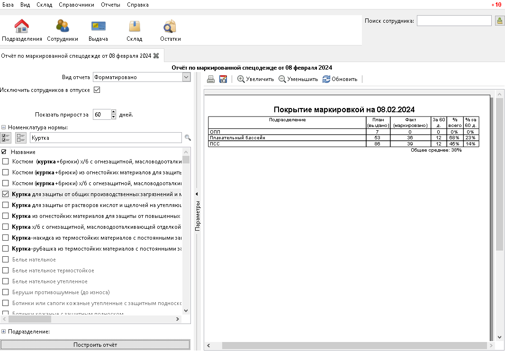Click list horizontal scrollbar right arrow

click(178, 319)
